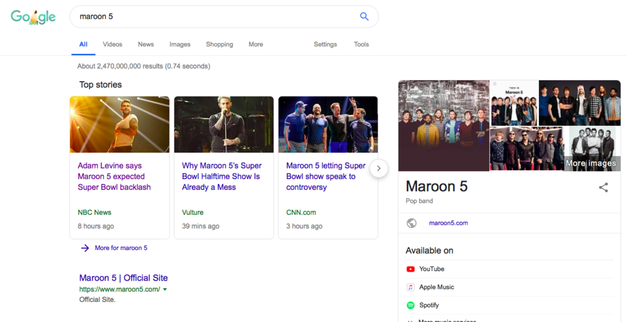Open the Settings menu
The image size is (626, 322).
click(x=325, y=44)
